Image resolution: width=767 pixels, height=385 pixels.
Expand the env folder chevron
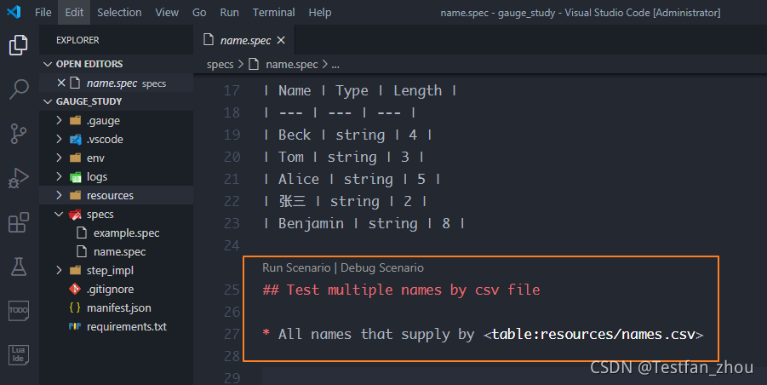(60, 158)
